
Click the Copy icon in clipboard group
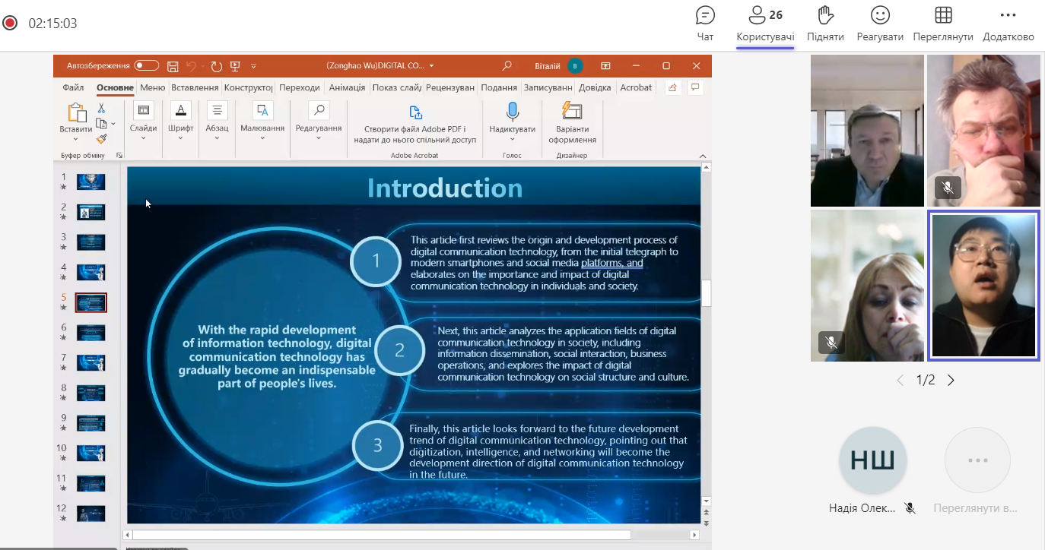[101, 123]
